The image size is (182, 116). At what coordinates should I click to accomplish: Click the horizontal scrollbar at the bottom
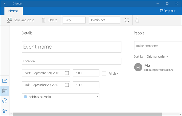pyautogui.click(x=85, y=114)
